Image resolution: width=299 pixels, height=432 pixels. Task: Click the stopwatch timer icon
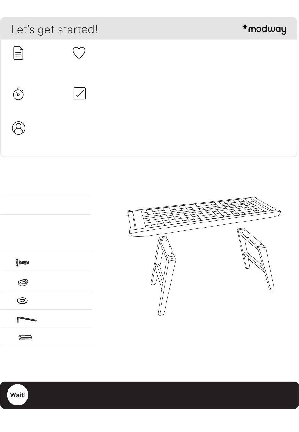coord(18,94)
